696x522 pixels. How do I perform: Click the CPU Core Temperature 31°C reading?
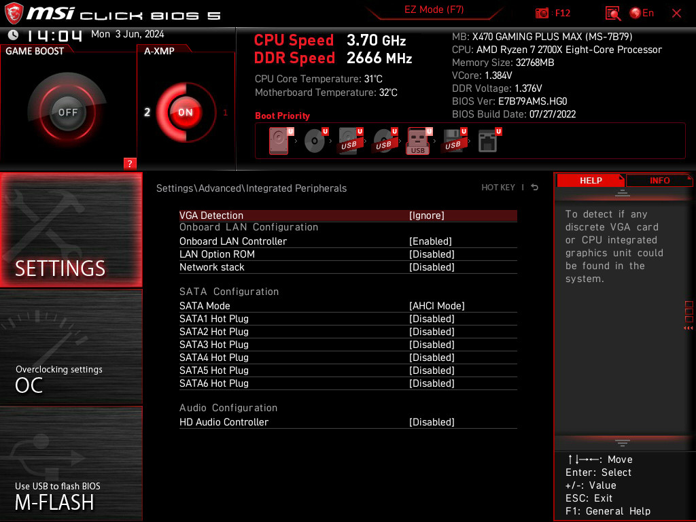coord(318,79)
